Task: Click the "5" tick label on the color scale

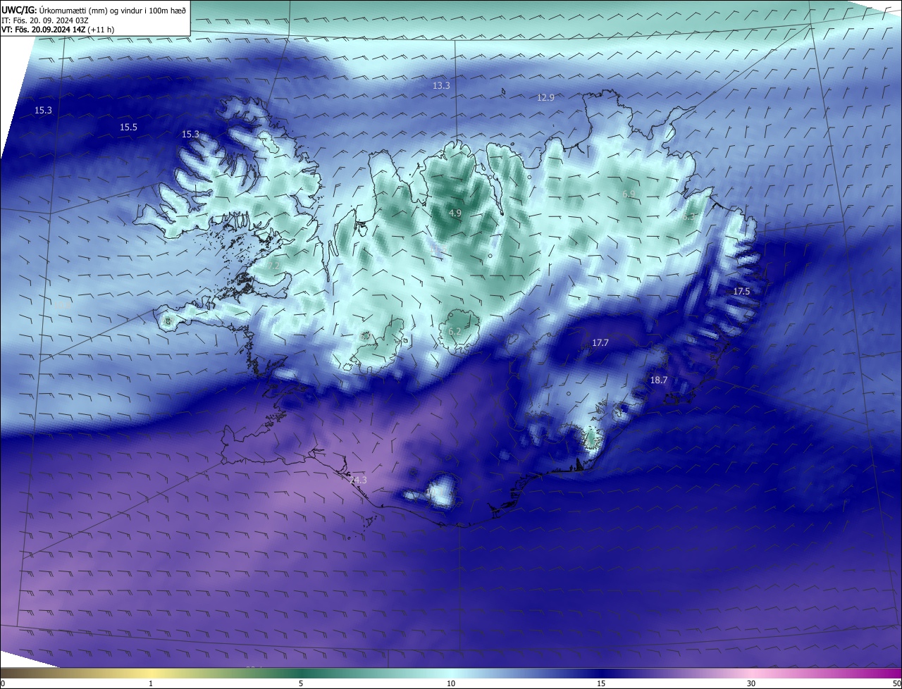Action: pyautogui.click(x=301, y=683)
